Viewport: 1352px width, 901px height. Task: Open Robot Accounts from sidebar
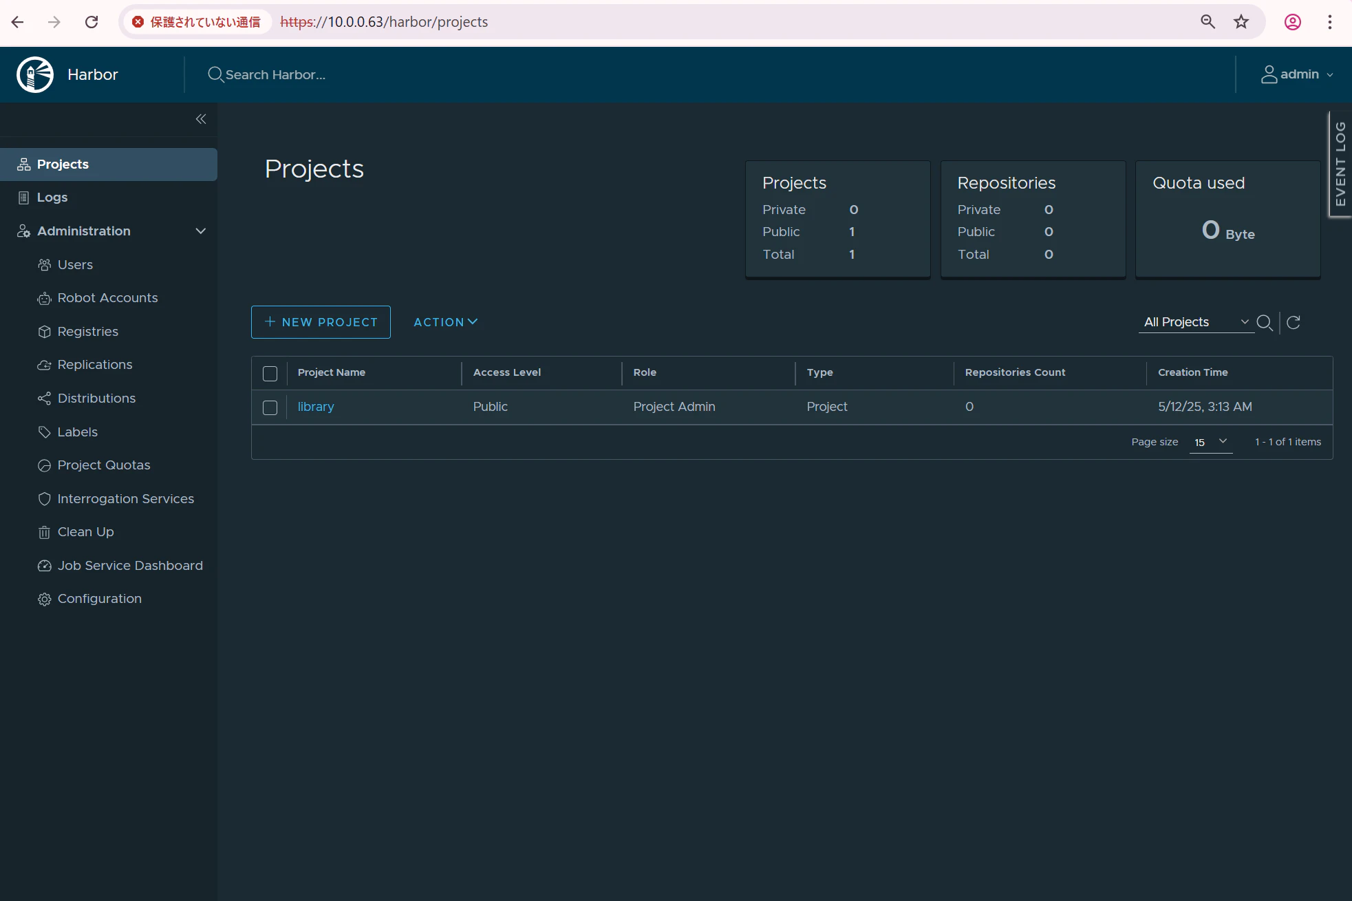108,298
